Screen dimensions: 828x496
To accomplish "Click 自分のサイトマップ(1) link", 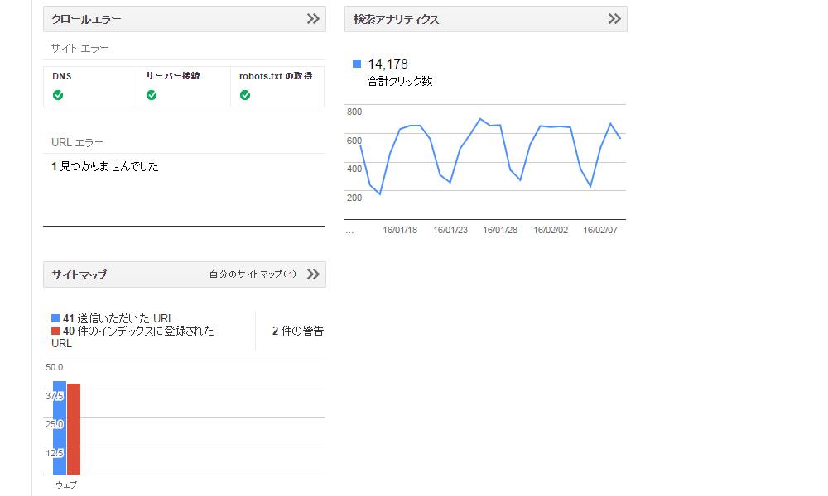I will pos(253,274).
